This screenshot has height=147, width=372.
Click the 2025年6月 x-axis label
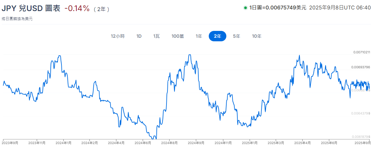(x=329, y=143)
